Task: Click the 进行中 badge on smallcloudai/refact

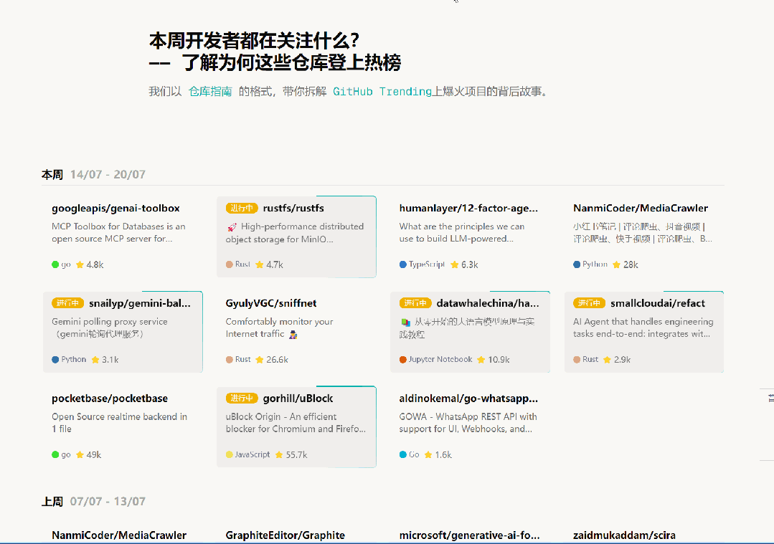Action: [x=589, y=303]
